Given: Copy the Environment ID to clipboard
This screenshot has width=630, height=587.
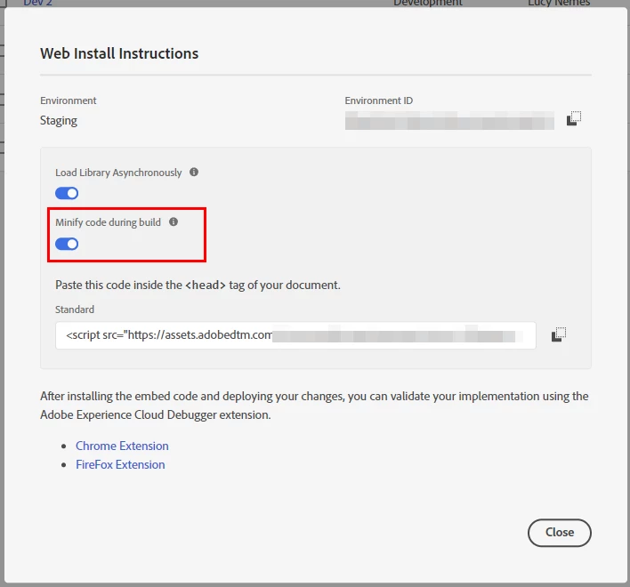Looking at the screenshot, I should 574,118.
